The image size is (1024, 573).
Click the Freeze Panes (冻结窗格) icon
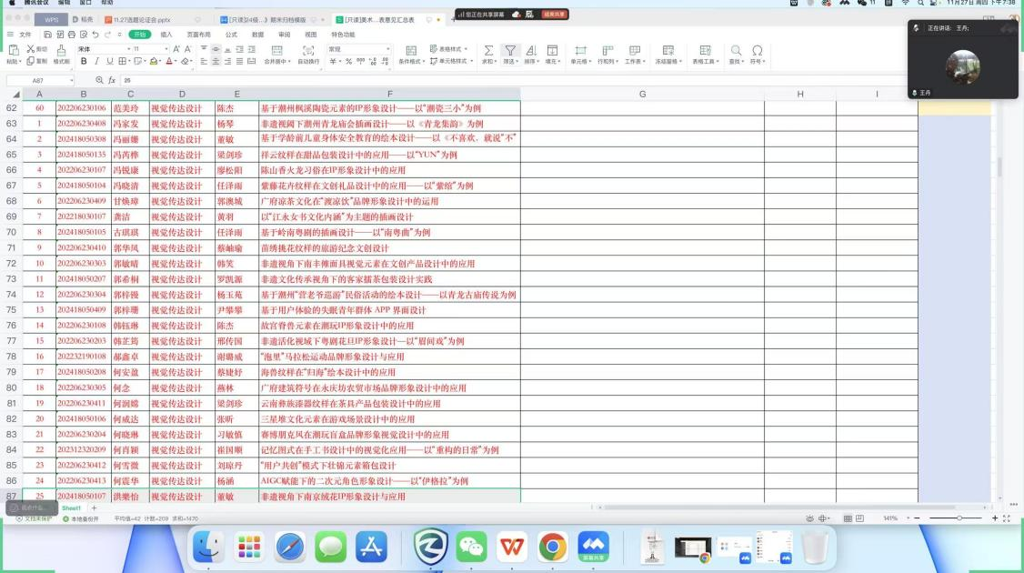point(668,51)
